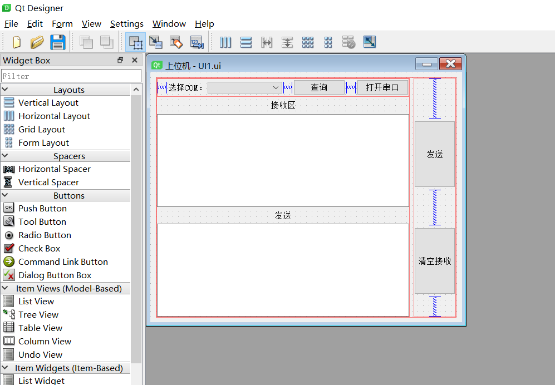
Task: Save the current form
Action: 57,42
